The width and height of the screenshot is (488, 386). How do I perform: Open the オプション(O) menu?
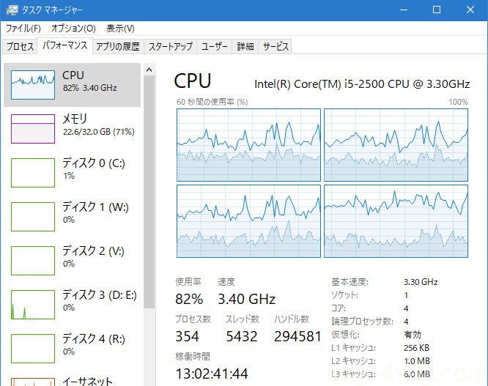73,29
